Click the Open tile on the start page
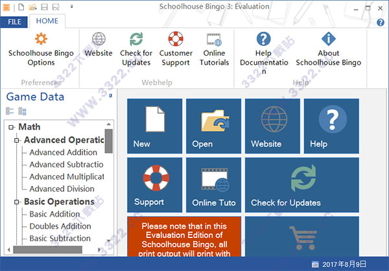This screenshot has width=389, height=271. pos(213,126)
